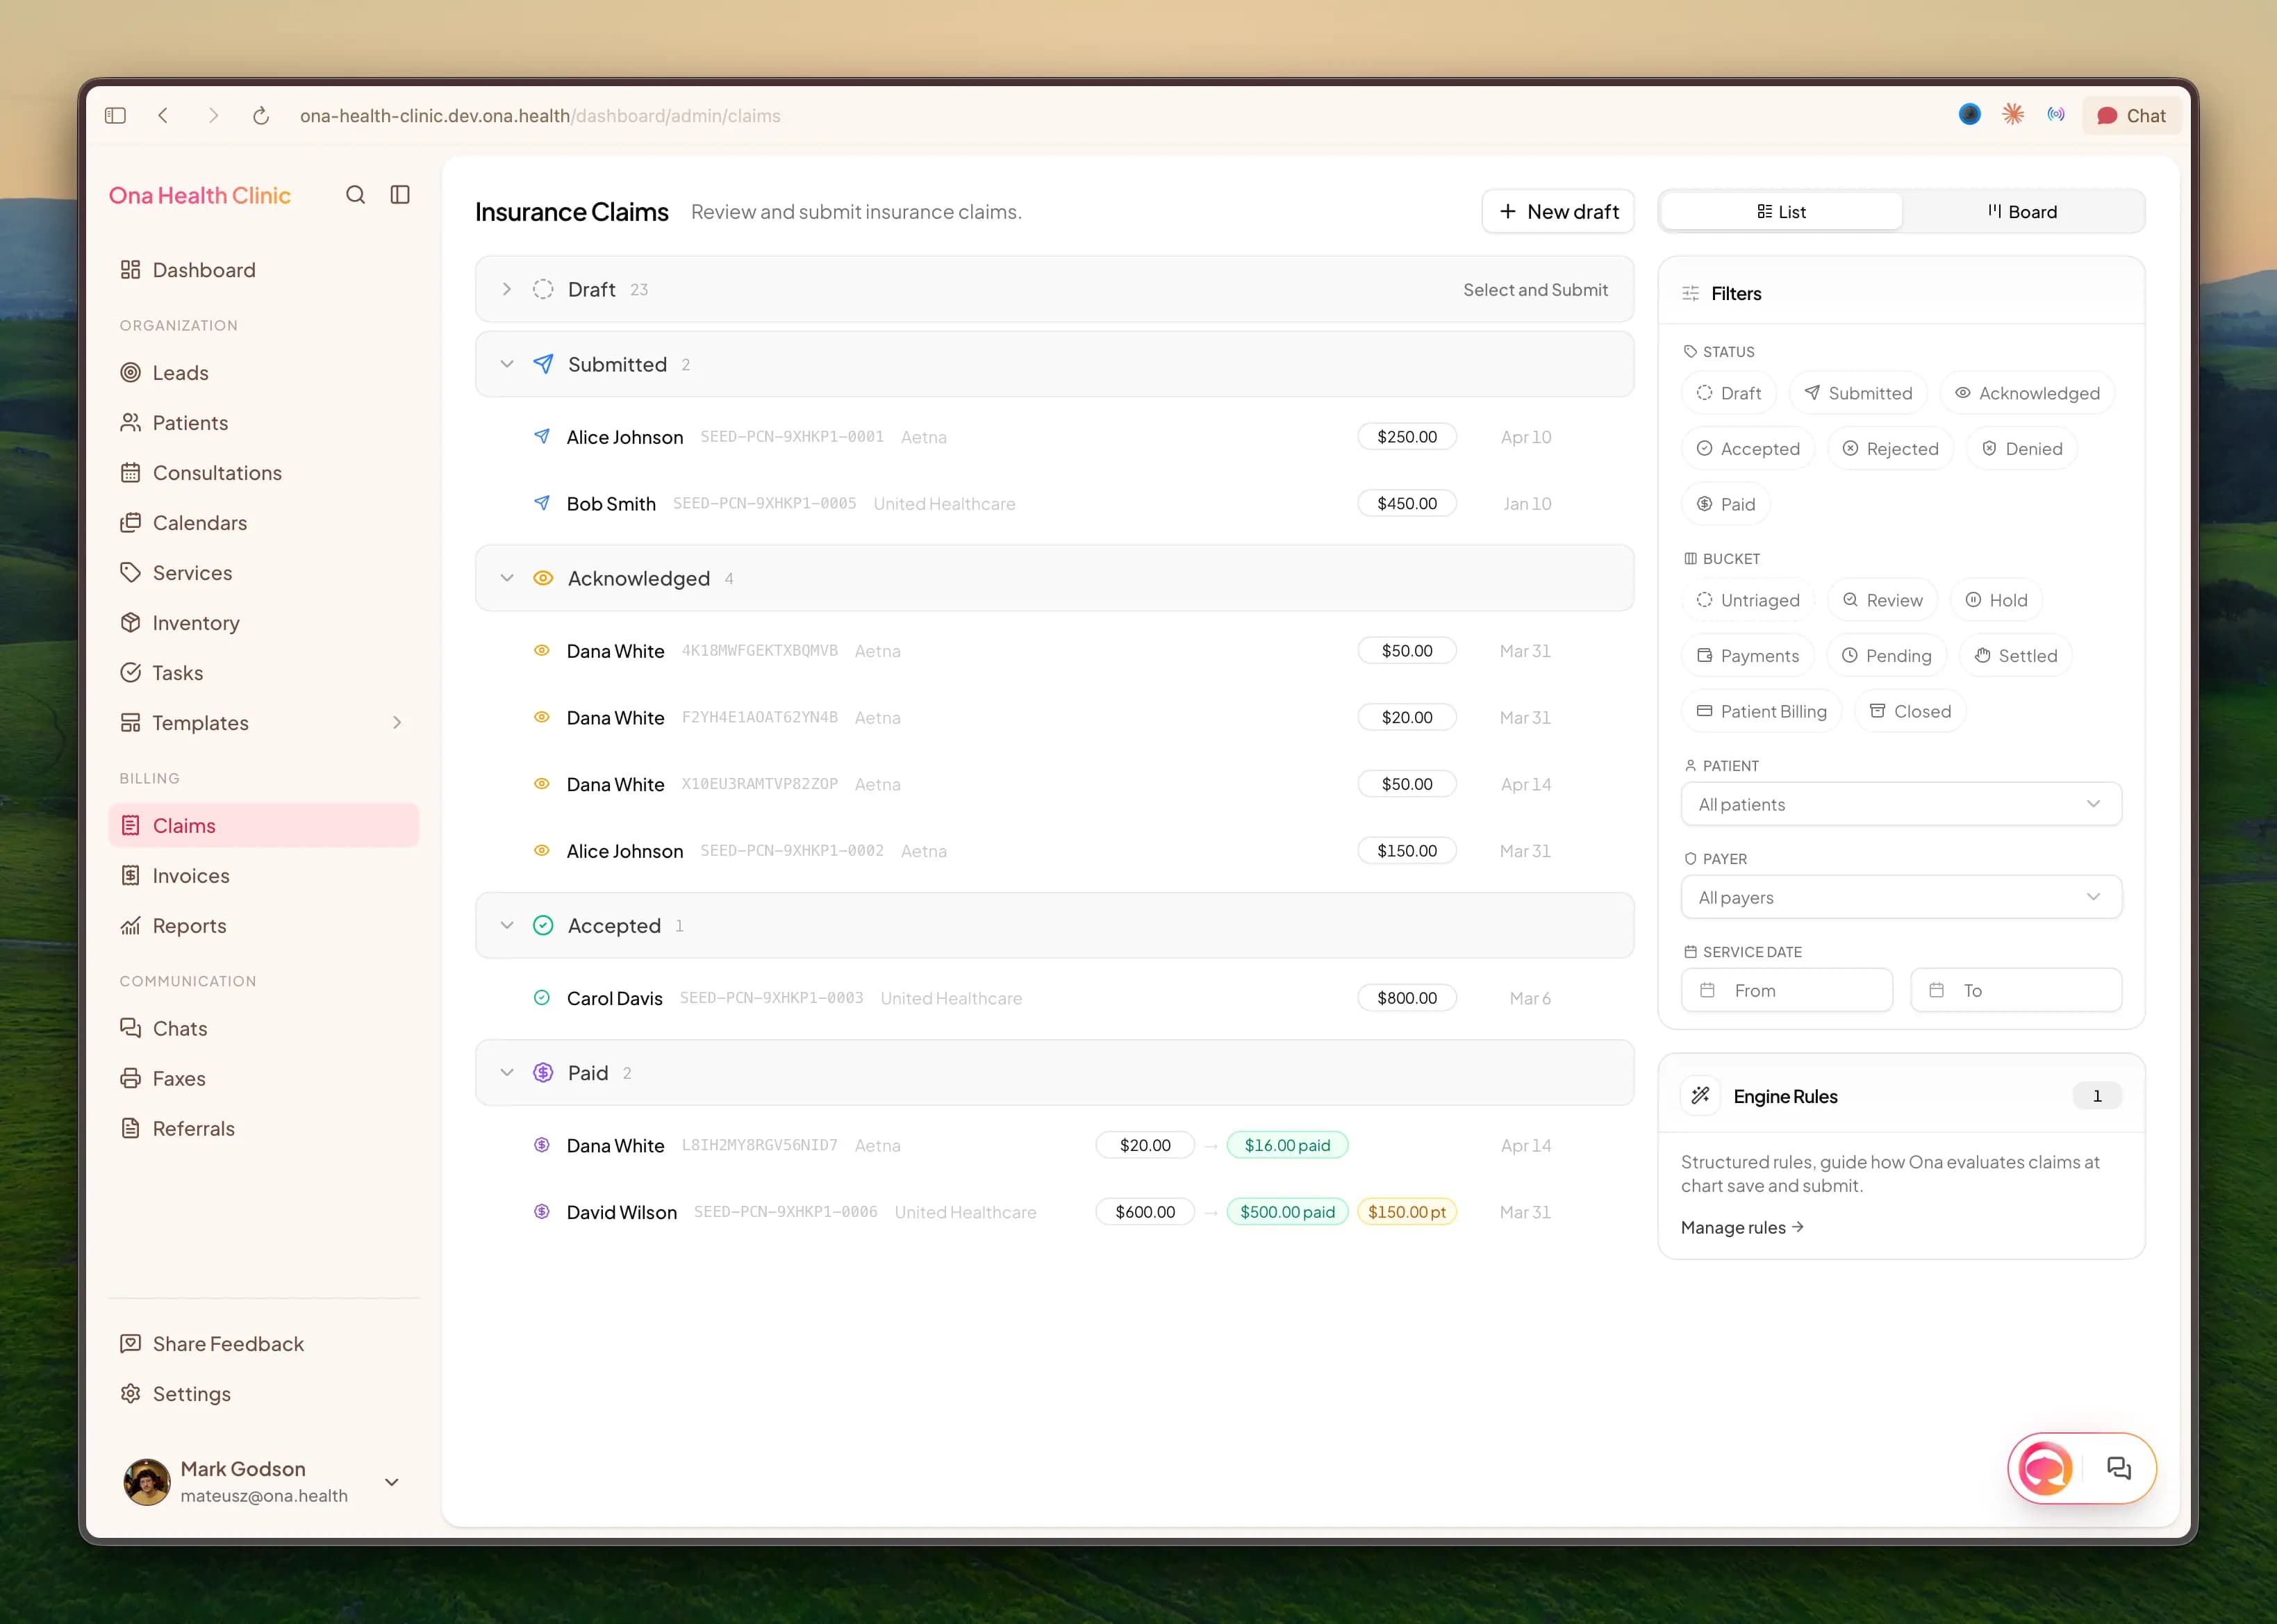This screenshot has width=2277, height=1624.
Task: Go back using browser back arrow
Action: pyautogui.click(x=164, y=116)
